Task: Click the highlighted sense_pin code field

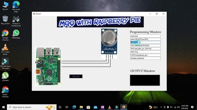Action: (x=145, y=42)
